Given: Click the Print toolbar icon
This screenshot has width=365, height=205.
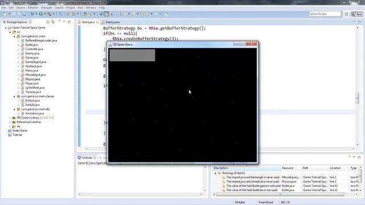Looking at the screenshot, I should tap(24, 14).
